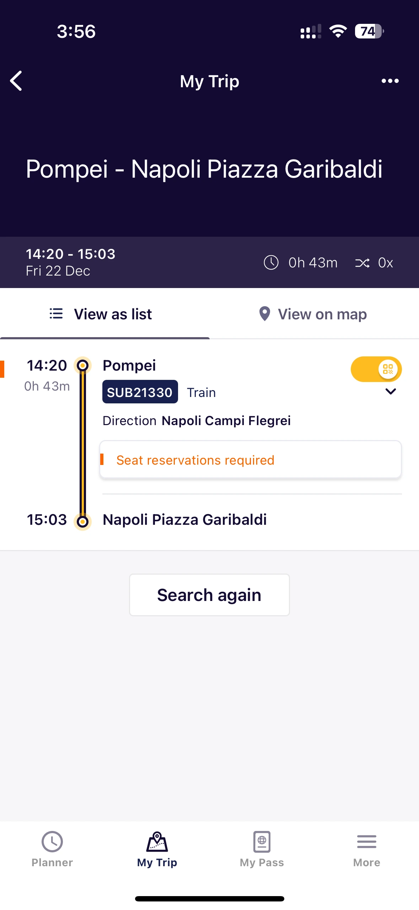The width and height of the screenshot is (419, 910).
Task: Open My Pass from bottom navigation
Action: pos(262,849)
